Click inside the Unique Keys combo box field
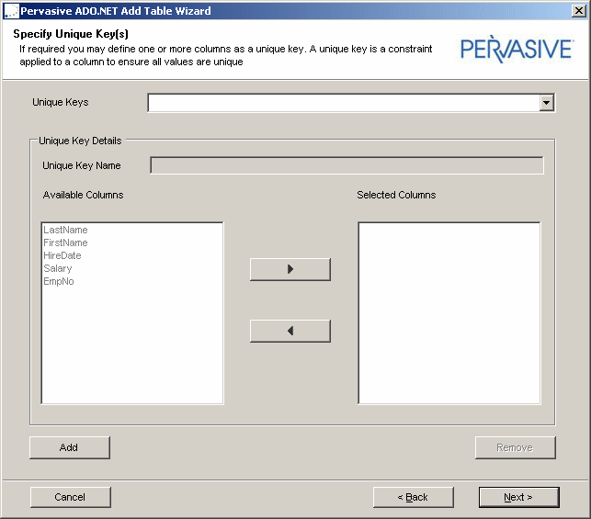 click(344, 103)
